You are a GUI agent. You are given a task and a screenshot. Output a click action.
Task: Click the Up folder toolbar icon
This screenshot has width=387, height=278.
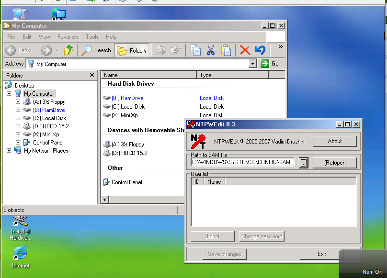pos(69,50)
